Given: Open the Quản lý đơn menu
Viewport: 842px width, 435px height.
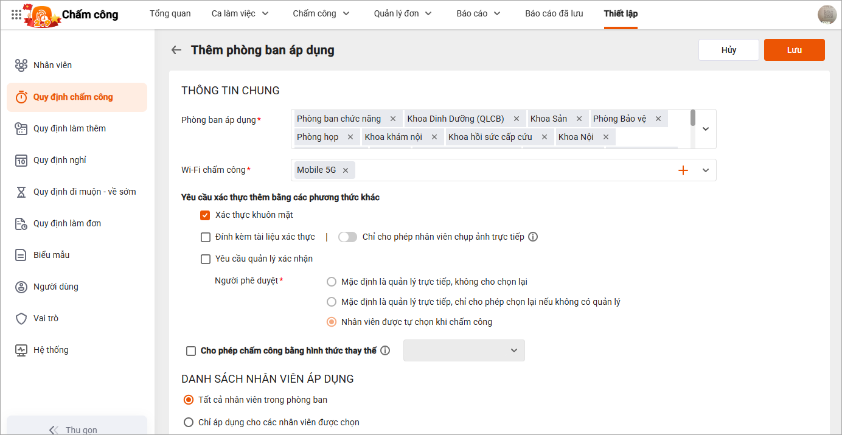Looking at the screenshot, I should pos(403,13).
